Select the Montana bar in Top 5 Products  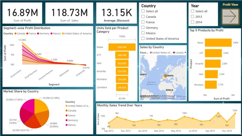point(211,85)
